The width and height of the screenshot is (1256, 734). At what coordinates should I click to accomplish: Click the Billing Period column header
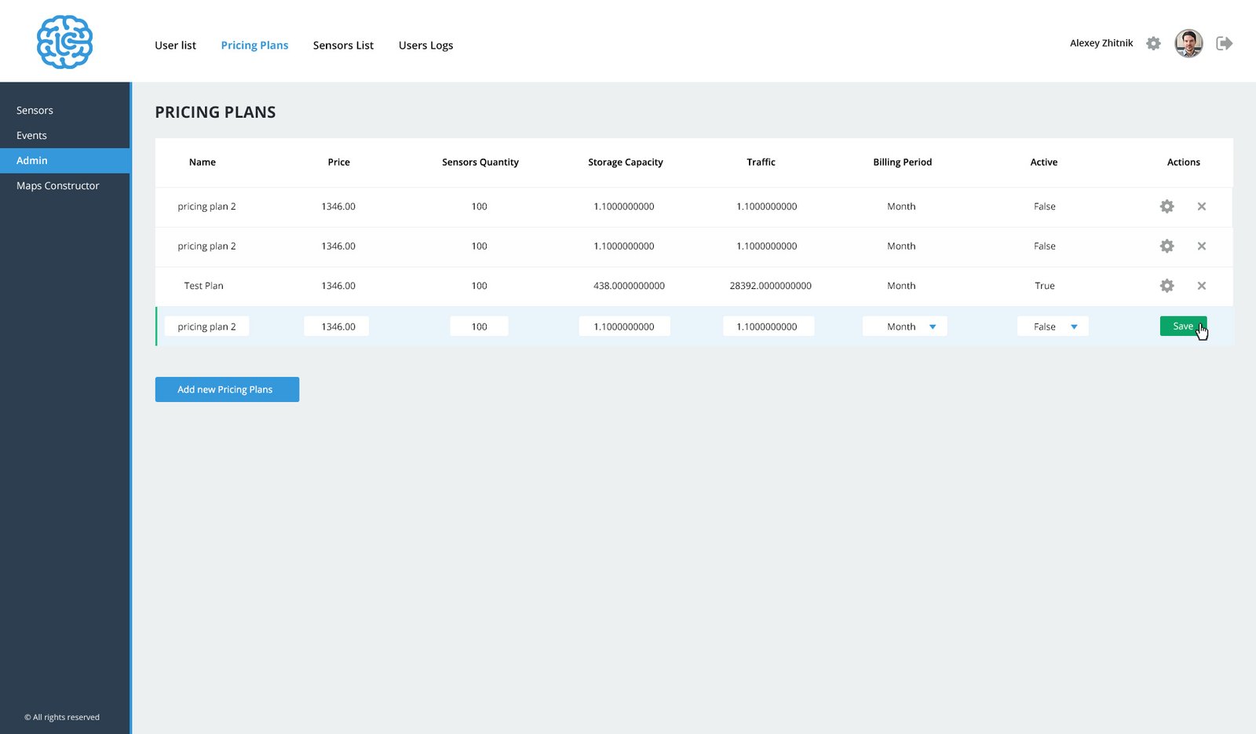(903, 163)
